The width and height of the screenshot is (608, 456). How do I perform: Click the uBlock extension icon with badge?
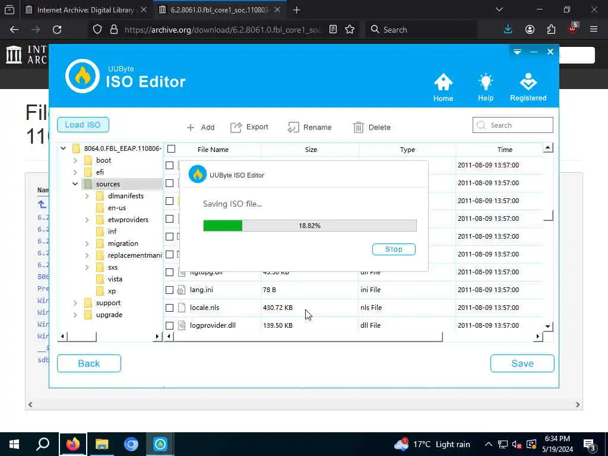coord(573,28)
